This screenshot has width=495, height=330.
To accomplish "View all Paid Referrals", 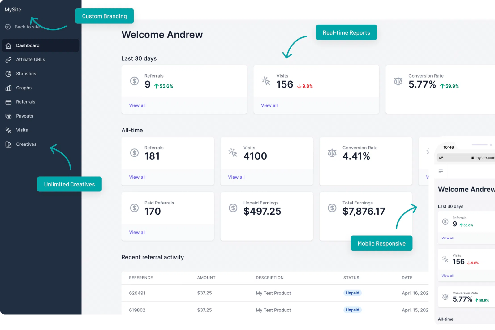I will [137, 232].
